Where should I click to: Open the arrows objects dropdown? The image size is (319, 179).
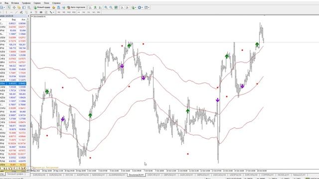52,12
